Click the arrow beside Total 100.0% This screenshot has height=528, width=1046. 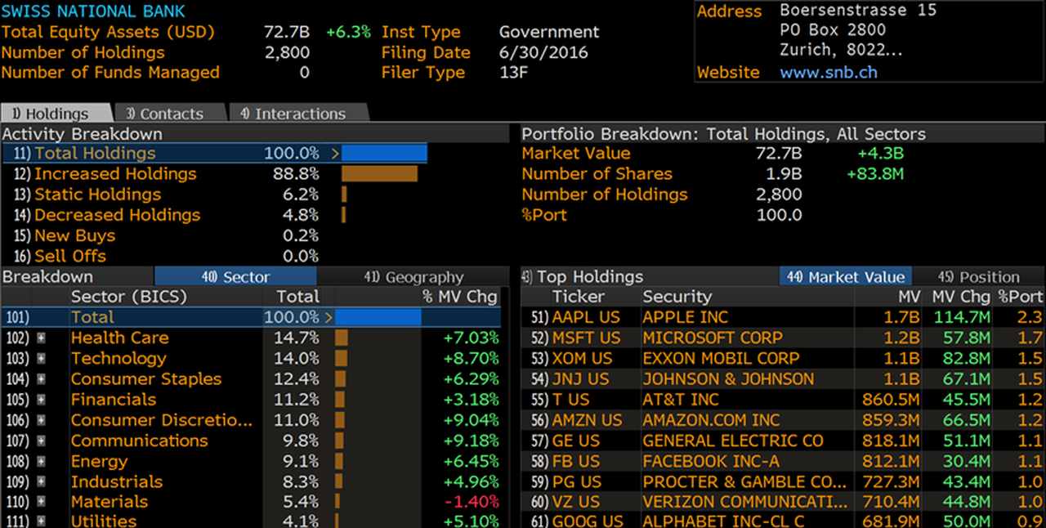click(x=329, y=317)
